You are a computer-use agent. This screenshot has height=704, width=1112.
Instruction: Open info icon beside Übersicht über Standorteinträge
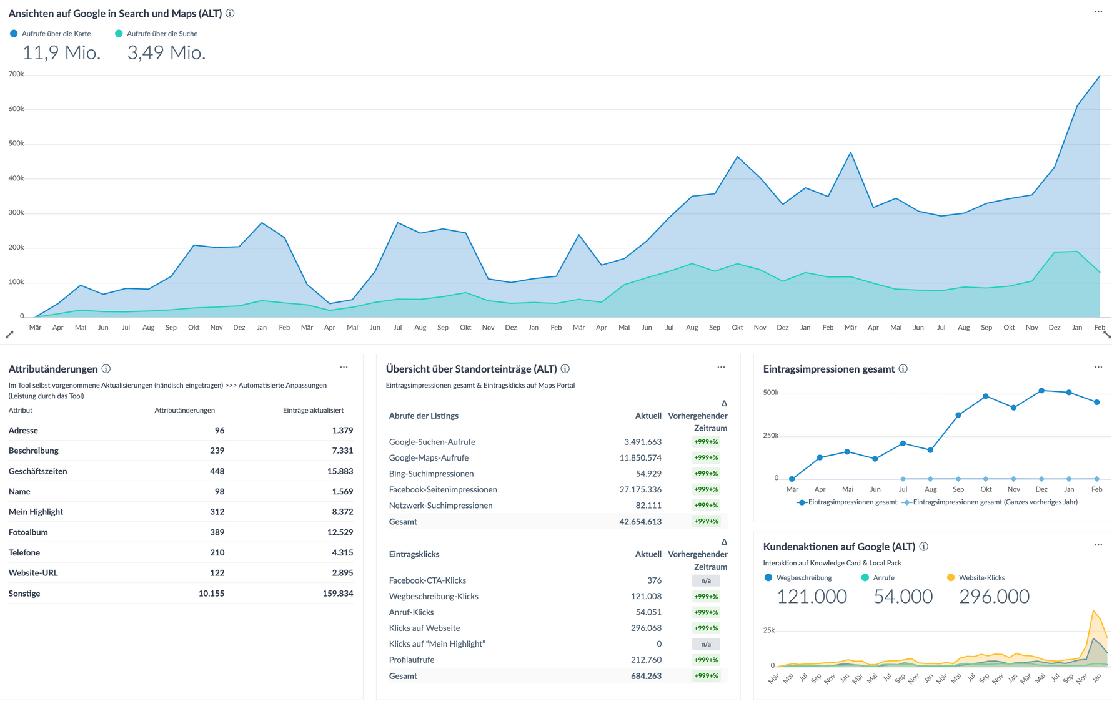565,369
